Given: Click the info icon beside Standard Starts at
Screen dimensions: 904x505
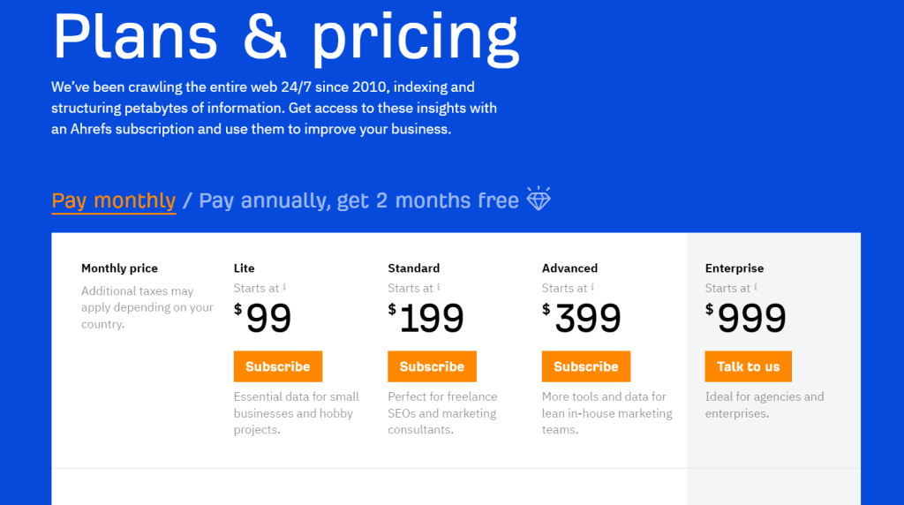Looking at the screenshot, I should click(x=438, y=287).
